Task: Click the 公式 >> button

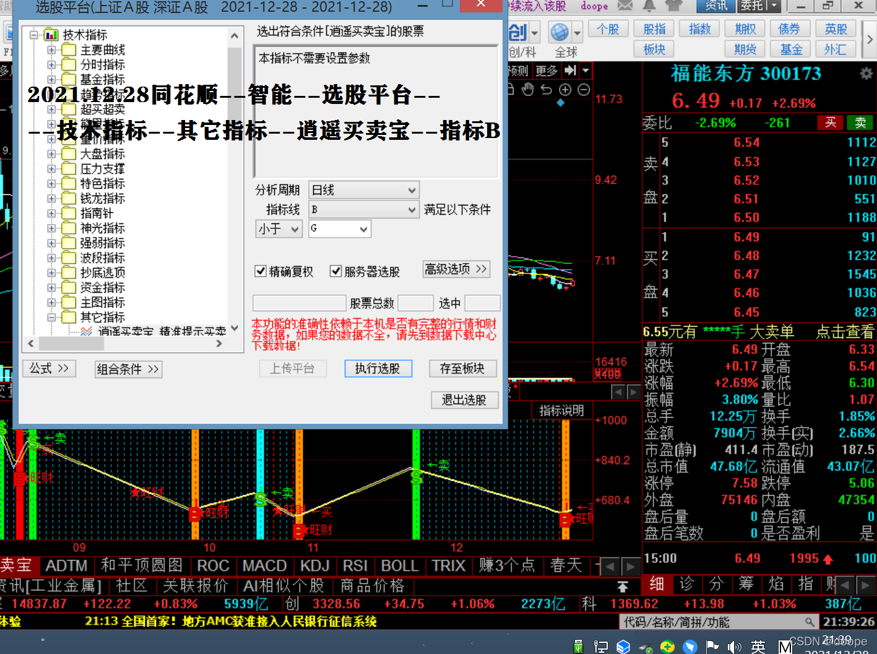Action: 50,369
